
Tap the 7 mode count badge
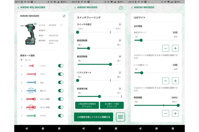click(22, 60)
